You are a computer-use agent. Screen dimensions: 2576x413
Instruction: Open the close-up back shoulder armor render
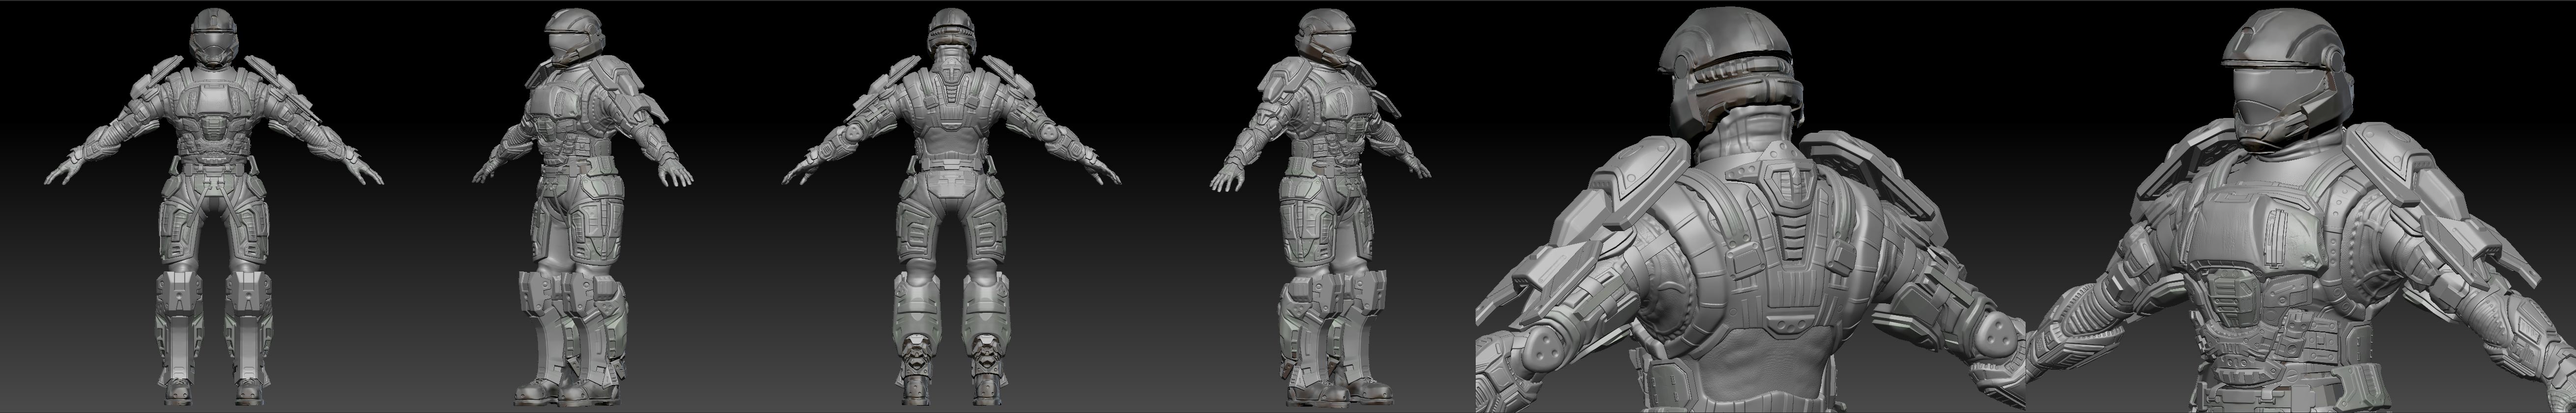pos(1750,207)
